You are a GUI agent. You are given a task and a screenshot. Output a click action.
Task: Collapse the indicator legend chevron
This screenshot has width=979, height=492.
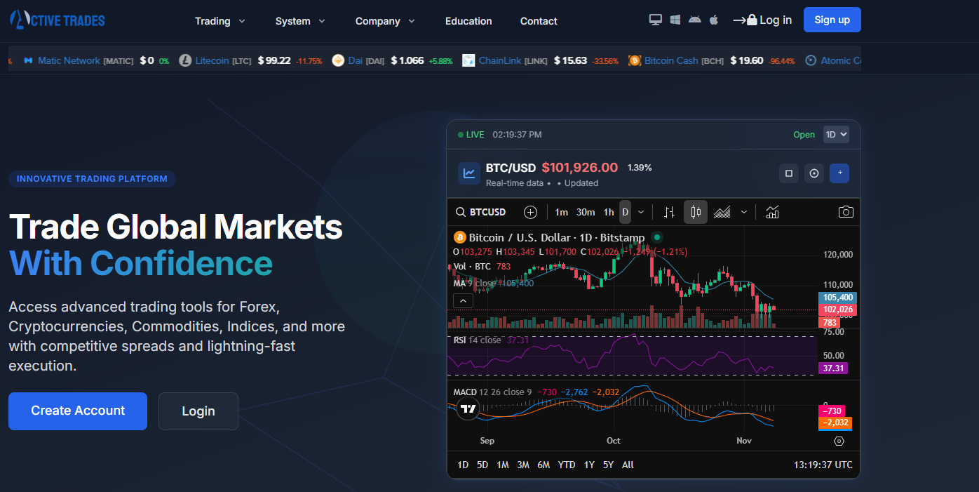463,300
